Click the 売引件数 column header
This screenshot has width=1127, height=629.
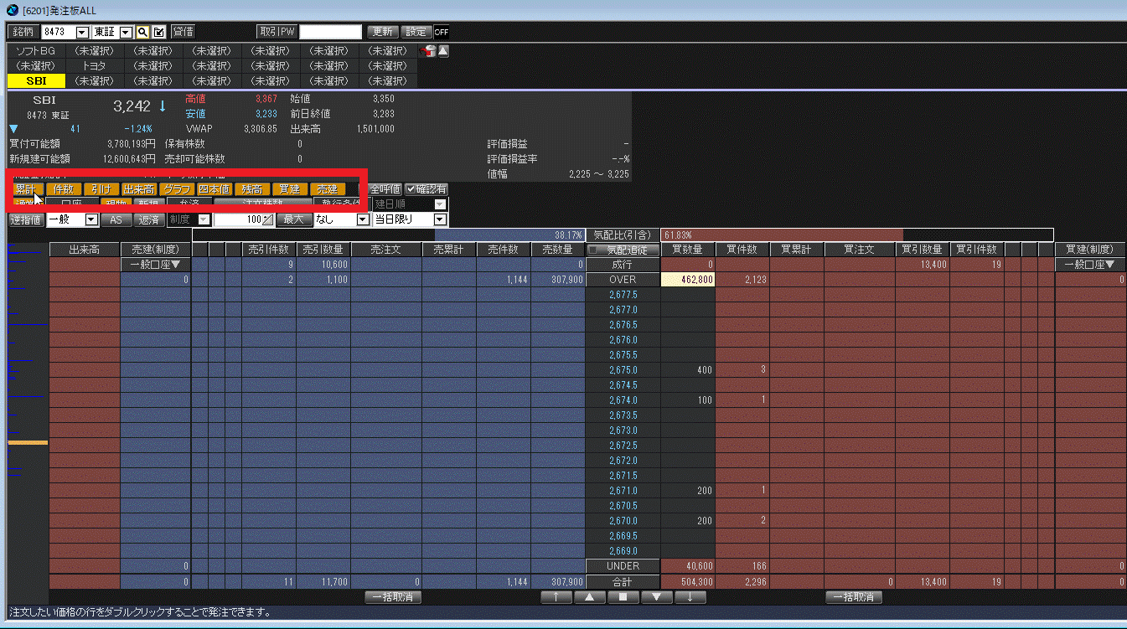(x=269, y=250)
